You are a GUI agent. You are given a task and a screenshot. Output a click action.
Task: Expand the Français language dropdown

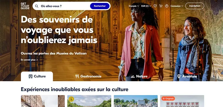[x=134, y=6]
